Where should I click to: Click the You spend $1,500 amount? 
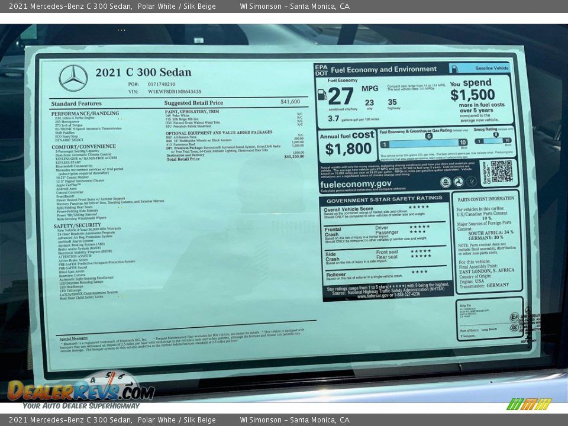[473, 95]
